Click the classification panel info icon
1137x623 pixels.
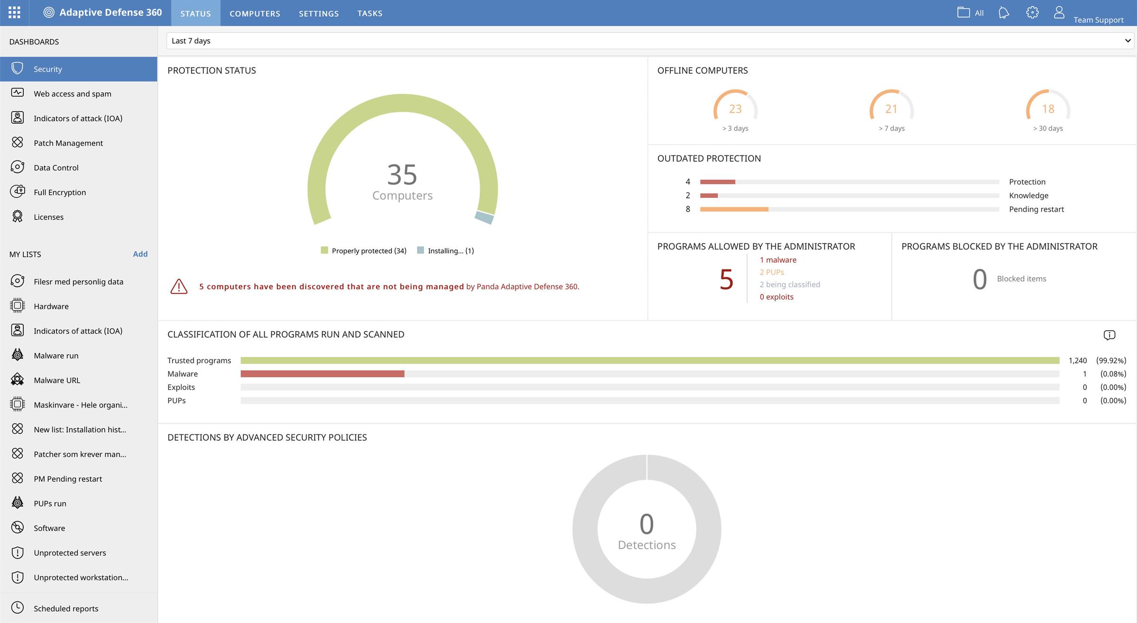[1109, 335]
